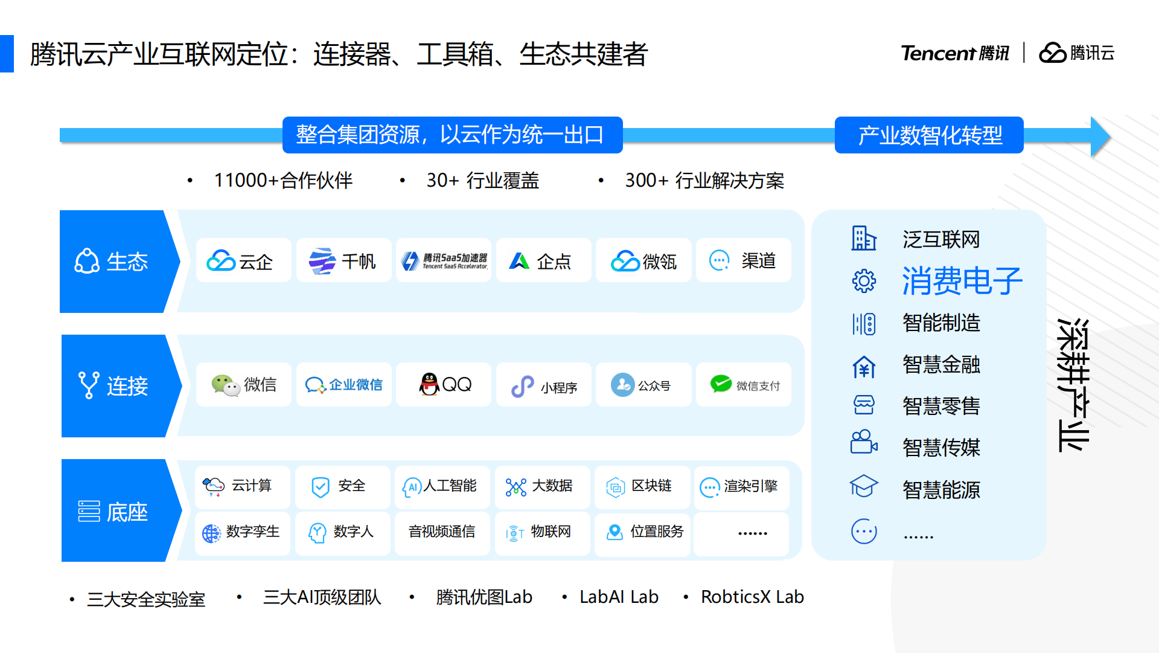Click the Tencent 腾讯 logo
Screen dimensions: 1159x653
point(954,53)
